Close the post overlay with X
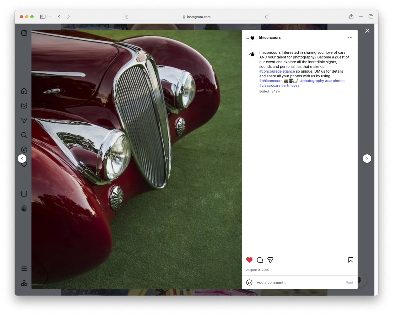This screenshot has height=315, width=393. 367,31
